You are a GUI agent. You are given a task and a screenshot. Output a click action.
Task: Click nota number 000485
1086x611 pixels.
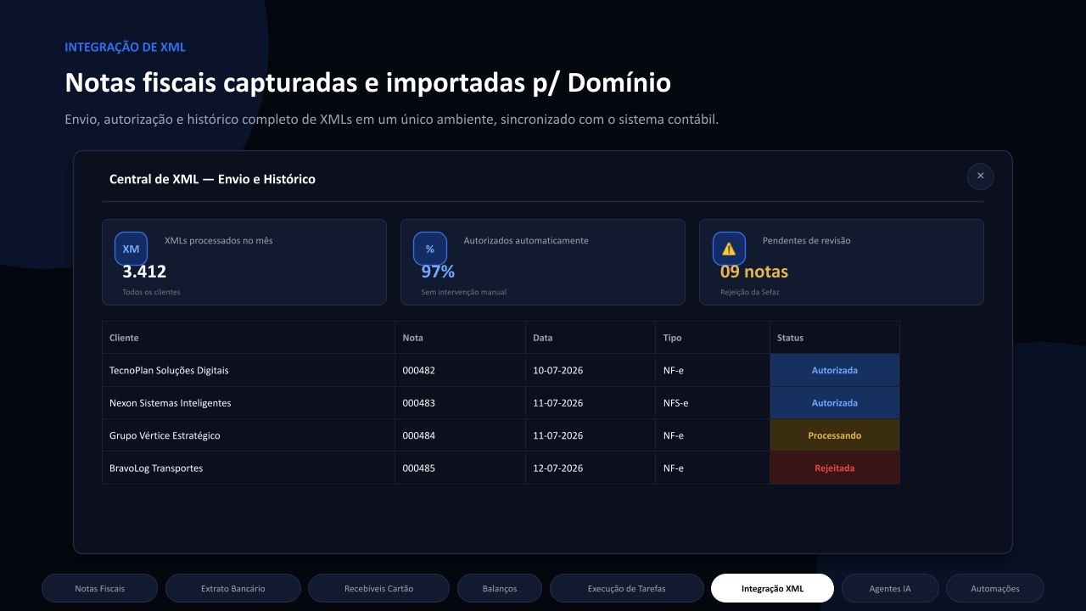pos(418,468)
